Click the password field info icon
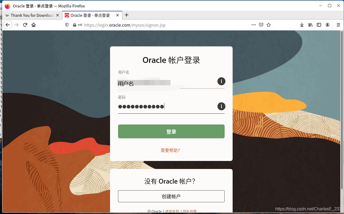 click(x=221, y=106)
